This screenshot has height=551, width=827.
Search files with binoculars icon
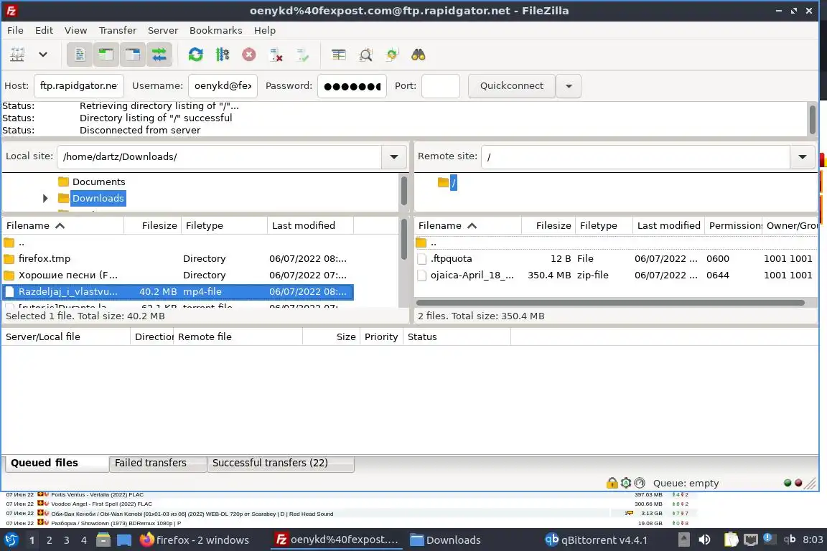[419, 55]
